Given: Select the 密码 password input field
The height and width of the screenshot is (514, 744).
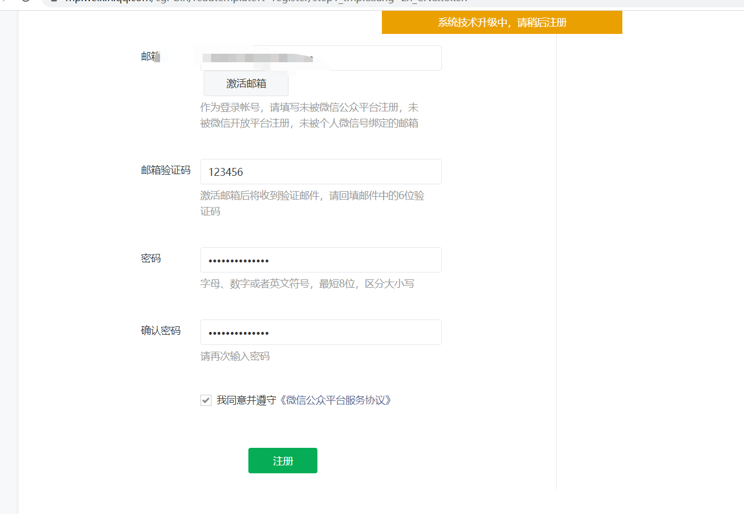Looking at the screenshot, I should [x=321, y=260].
